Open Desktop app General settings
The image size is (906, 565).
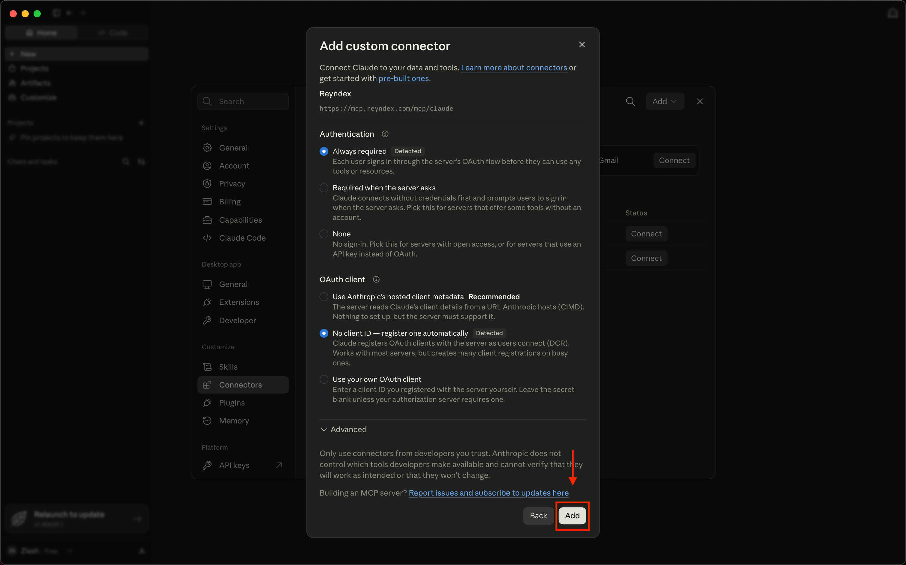[243, 284]
